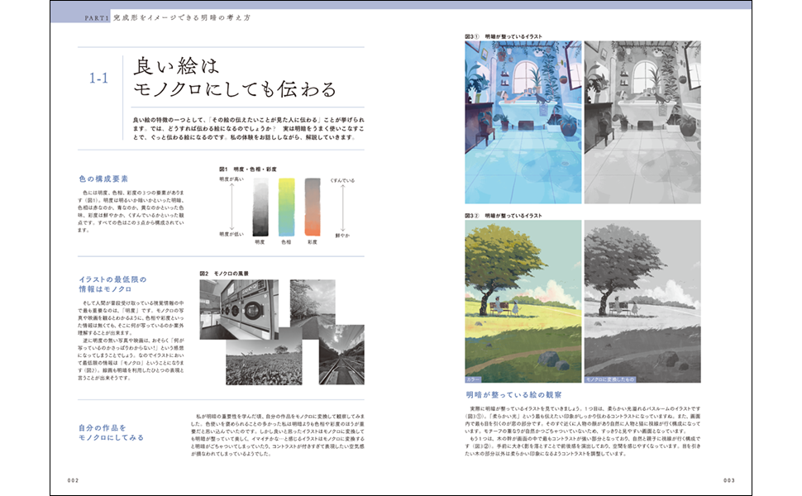
Task: Click the label 明度が低い
Action: 232,234
